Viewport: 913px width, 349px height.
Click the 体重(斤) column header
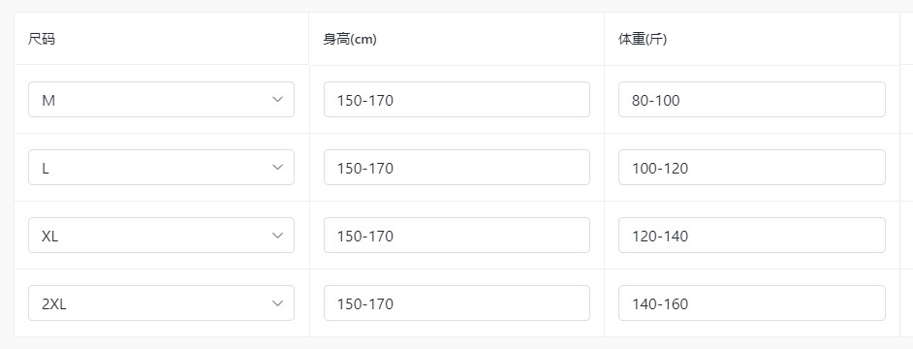[643, 40]
